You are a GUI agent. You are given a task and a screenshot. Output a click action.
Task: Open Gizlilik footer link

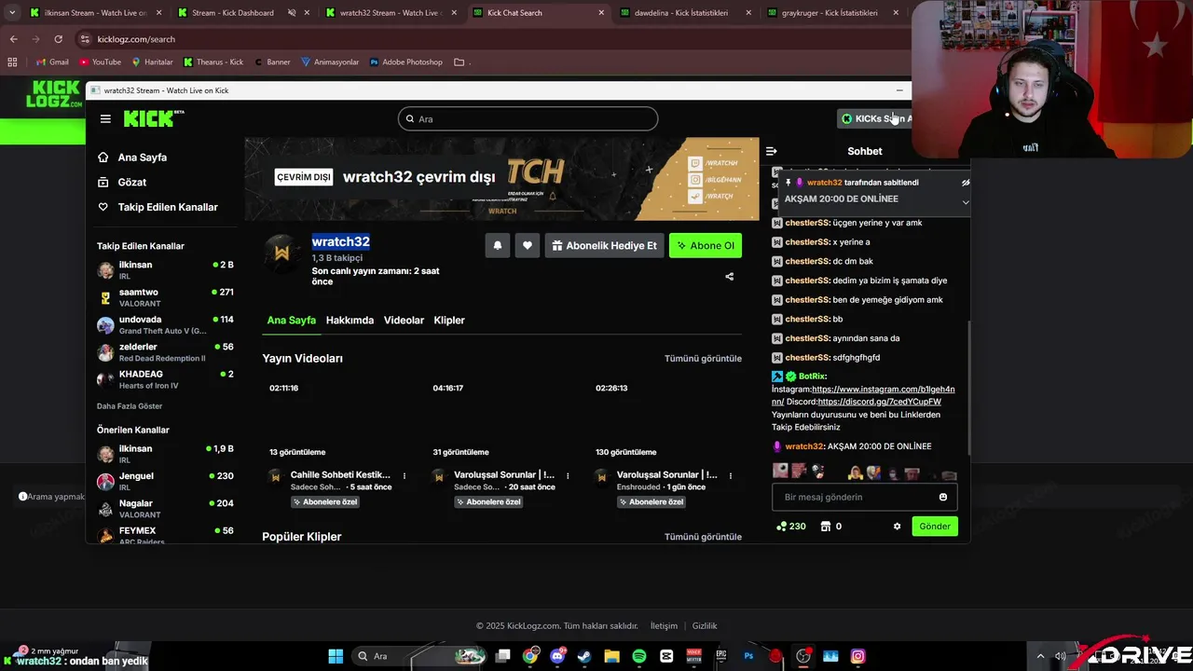(x=705, y=626)
